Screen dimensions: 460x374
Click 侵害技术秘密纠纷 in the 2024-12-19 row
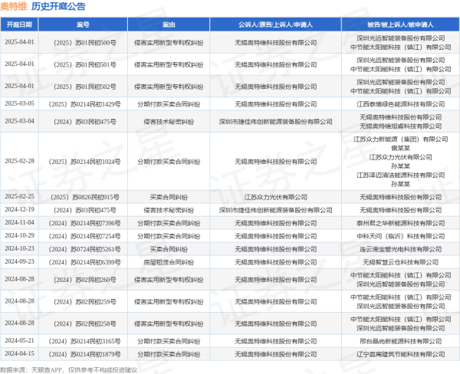[x=169, y=210]
